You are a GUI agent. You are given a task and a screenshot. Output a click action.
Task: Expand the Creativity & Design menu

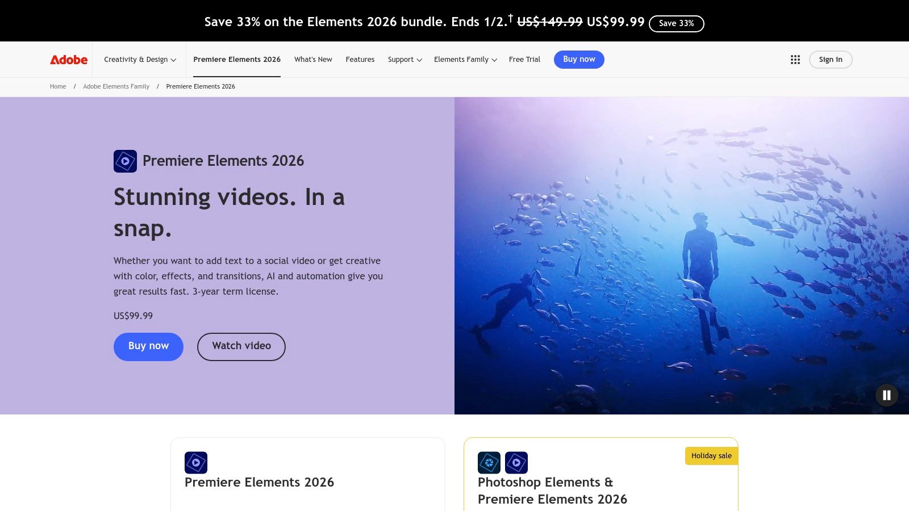(x=139, y=59)
